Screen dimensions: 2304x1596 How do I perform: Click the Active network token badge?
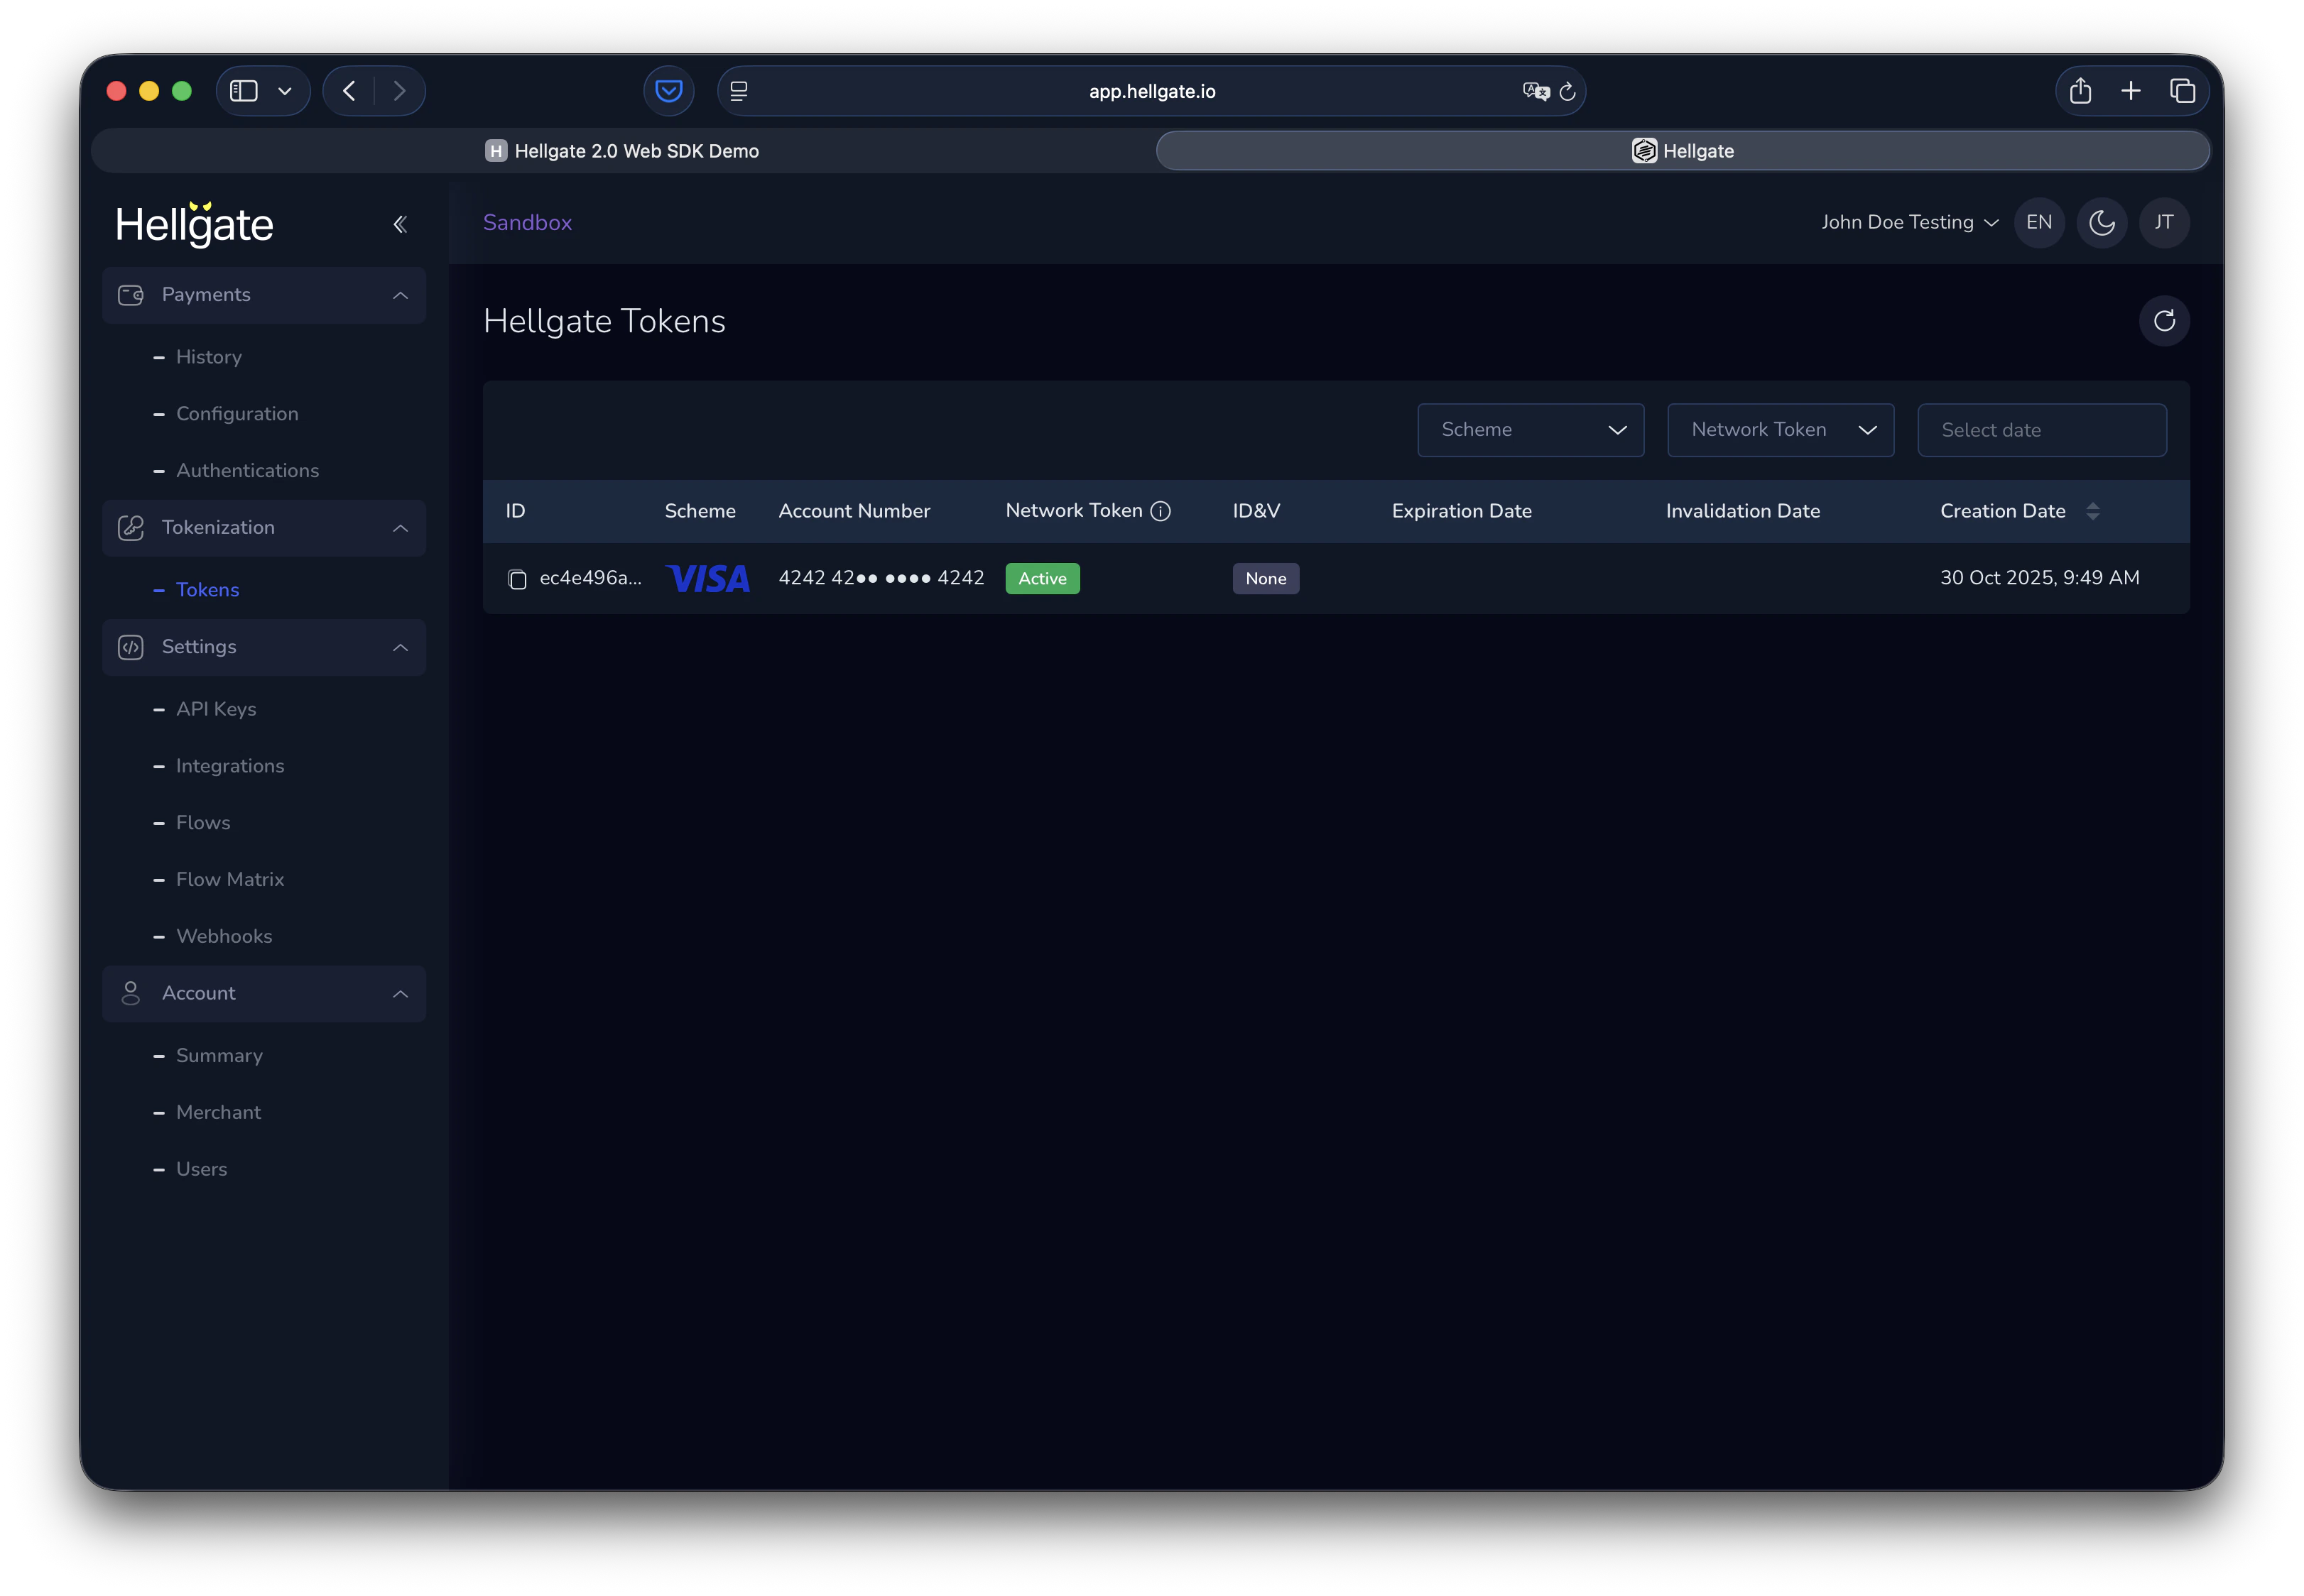point(1043,579)
